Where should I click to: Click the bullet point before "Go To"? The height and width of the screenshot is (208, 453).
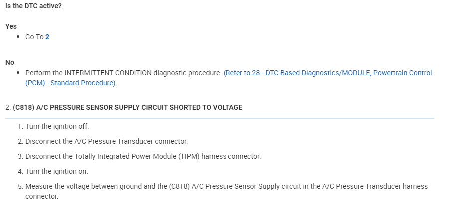click(x=18, y=37)
